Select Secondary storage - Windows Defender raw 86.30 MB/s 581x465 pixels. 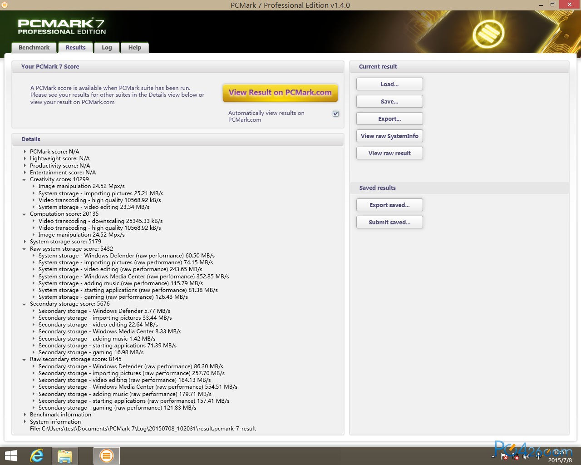click(x=131, y=366)
